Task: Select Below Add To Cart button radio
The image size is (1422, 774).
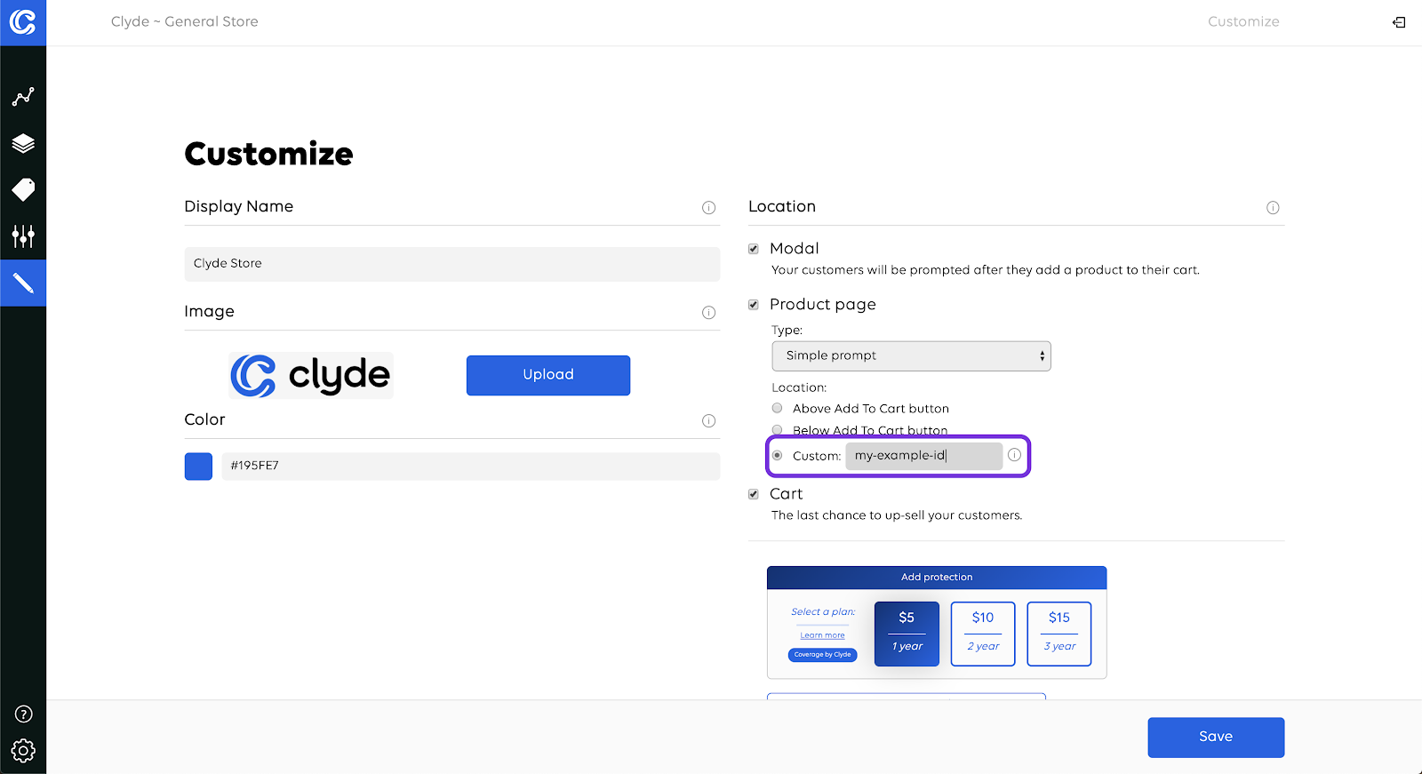Action: pyautogui.click(x=778, y=430)
